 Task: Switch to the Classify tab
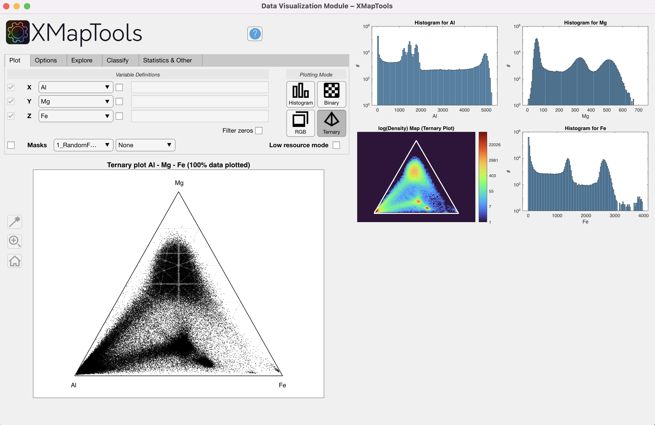118,60
